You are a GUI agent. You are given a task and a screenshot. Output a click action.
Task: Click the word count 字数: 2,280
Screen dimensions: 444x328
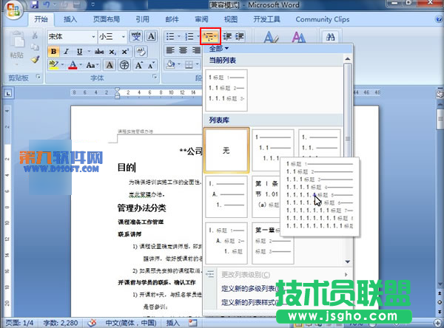click(x=61, y=323)
